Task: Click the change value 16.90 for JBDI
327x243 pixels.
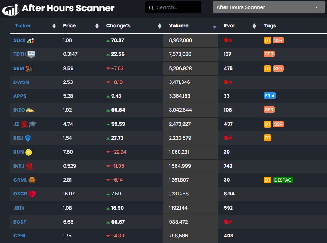Action: click(117, 208)
